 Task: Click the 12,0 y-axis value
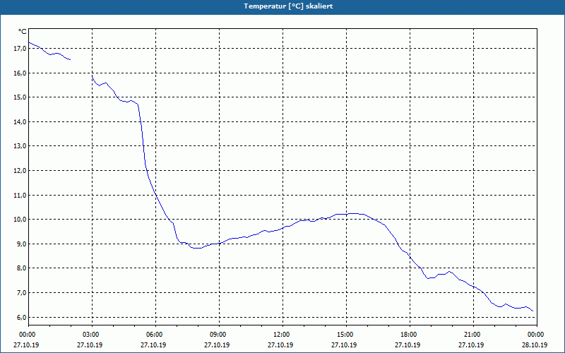tap(20, 170)
